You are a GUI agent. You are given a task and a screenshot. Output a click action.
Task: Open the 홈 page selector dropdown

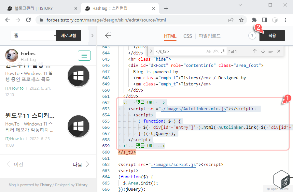click(x=33, y=35)
